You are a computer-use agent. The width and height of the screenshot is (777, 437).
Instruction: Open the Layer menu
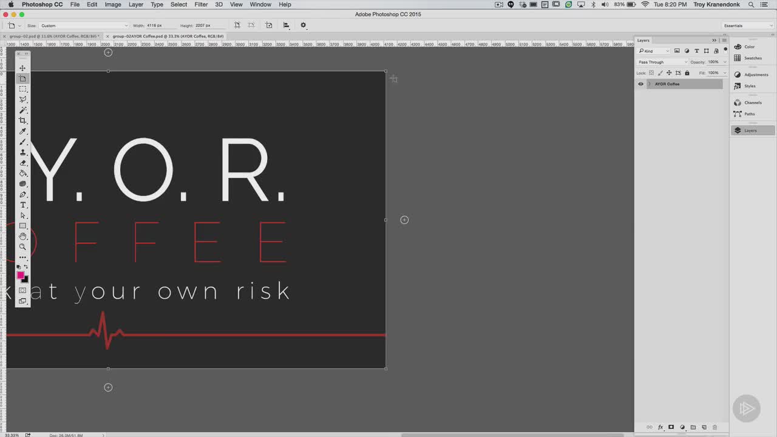pos(136,4)
